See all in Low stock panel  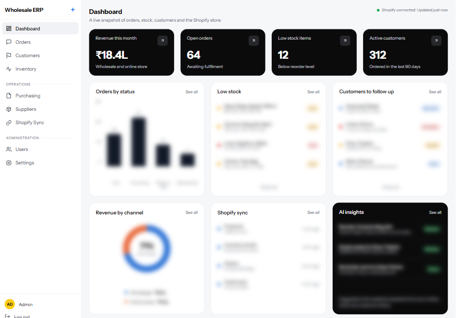313,92
